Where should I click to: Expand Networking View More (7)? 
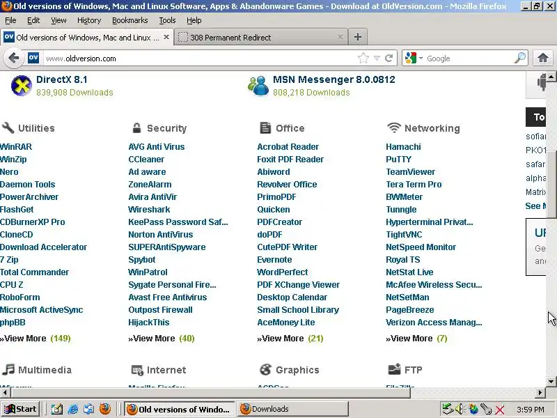tap(416, 339)
